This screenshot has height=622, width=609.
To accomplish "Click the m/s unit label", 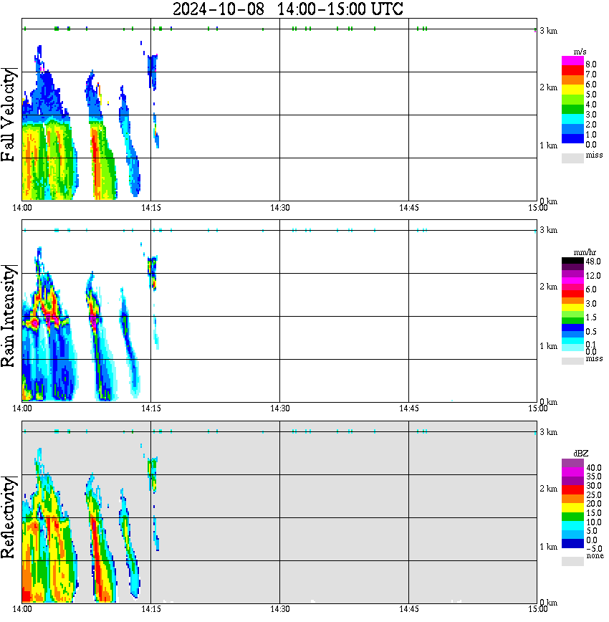I will (x=580, y=52).
